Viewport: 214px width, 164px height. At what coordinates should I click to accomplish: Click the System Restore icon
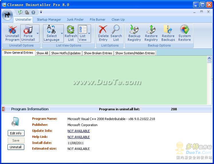click(185, 29)
